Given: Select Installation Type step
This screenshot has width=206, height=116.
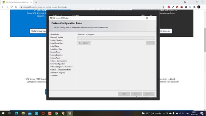Looking at the screenshot, I should 56,49.
